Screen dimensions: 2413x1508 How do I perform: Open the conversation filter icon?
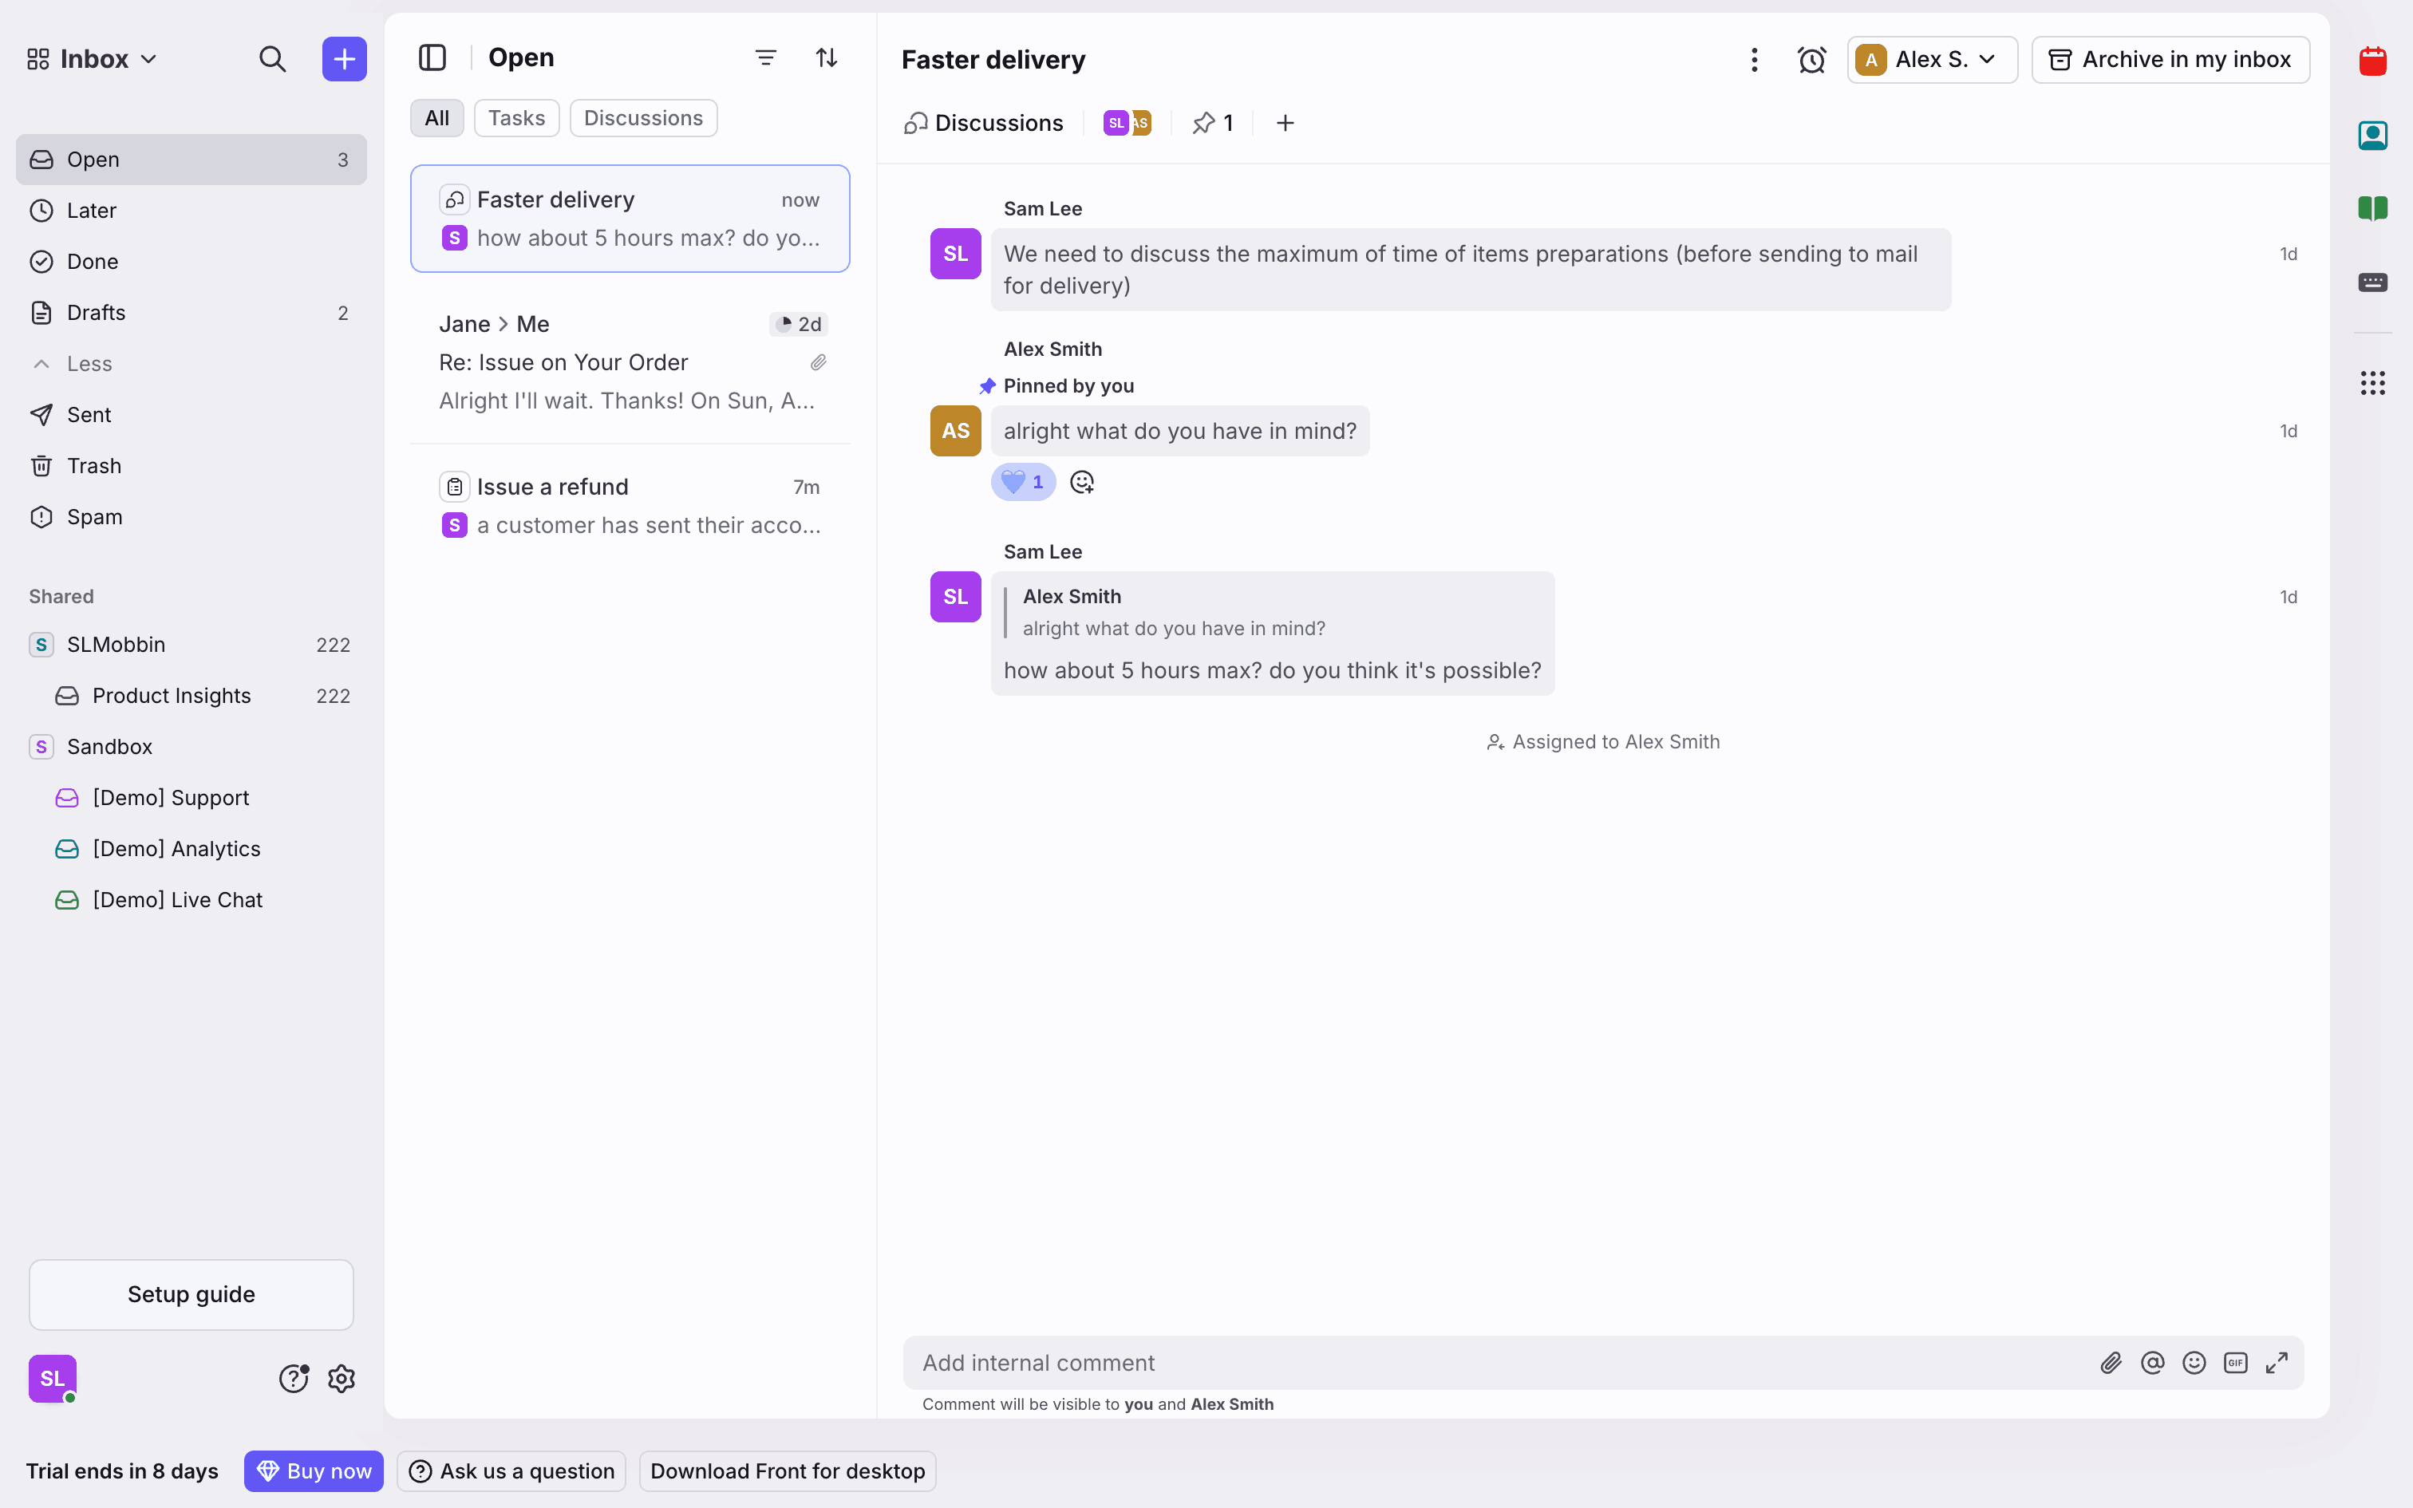click(x=764, y=57)
